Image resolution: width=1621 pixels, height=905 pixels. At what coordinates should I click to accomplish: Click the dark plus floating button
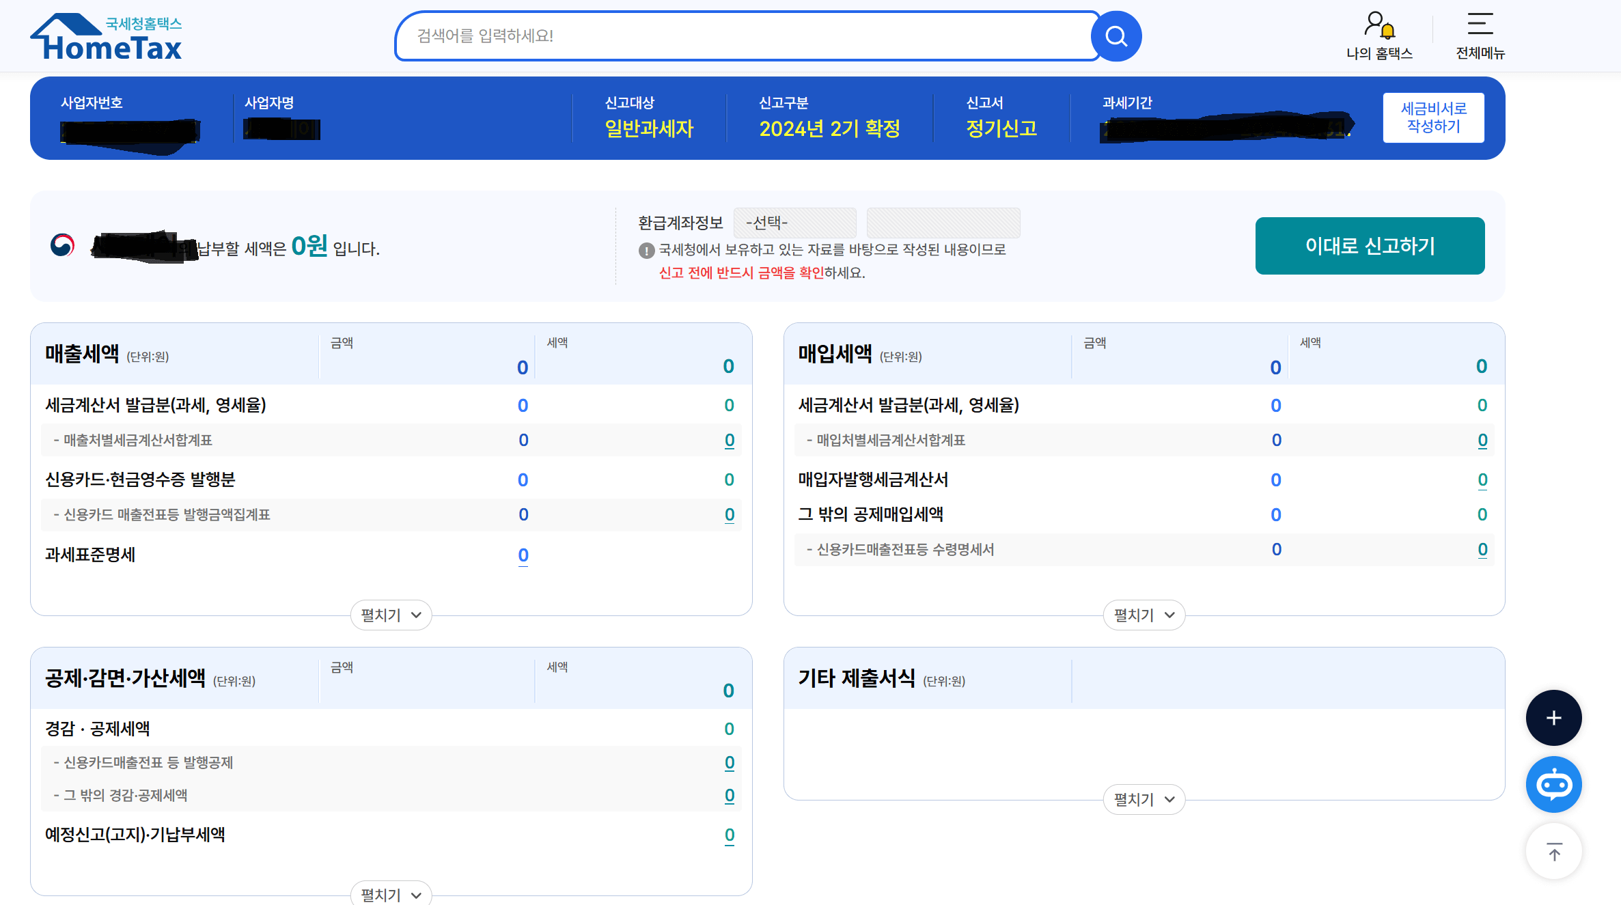pyautogui.click(x=1553, y=718)
